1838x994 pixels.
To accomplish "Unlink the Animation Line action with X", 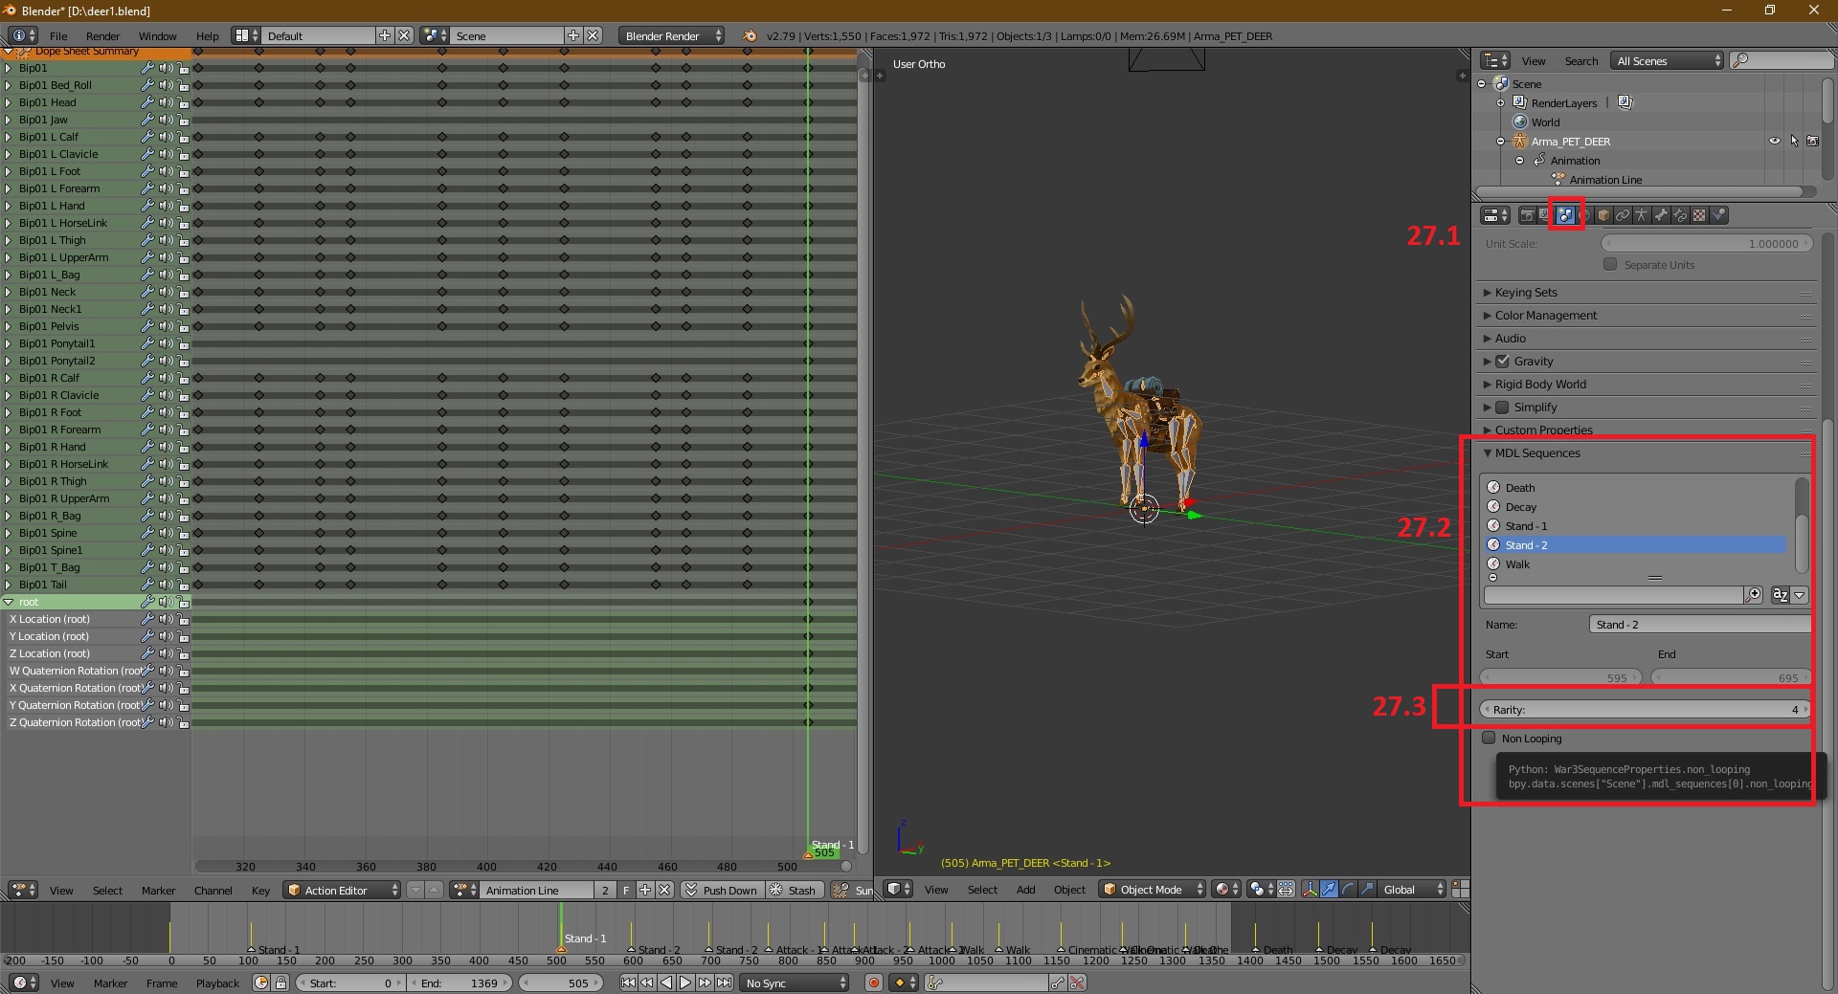I will [664, 890].
